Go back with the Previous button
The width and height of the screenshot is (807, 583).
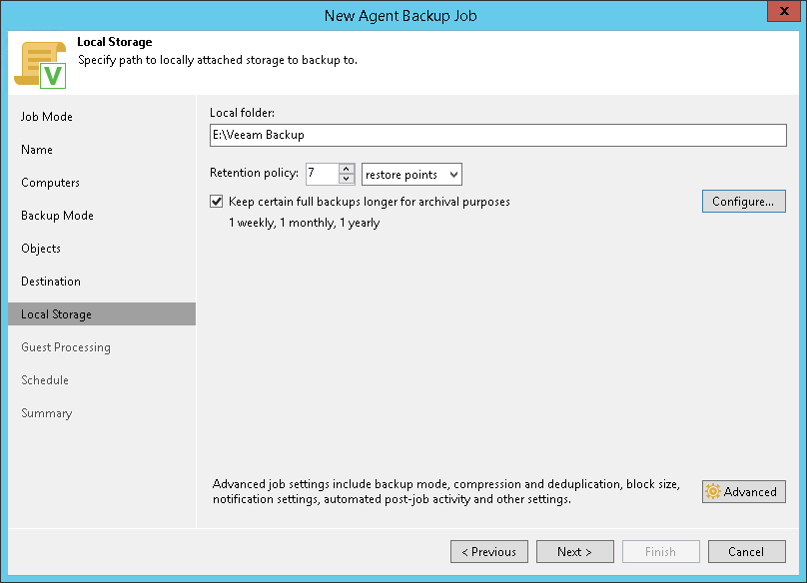pos(488,551)
